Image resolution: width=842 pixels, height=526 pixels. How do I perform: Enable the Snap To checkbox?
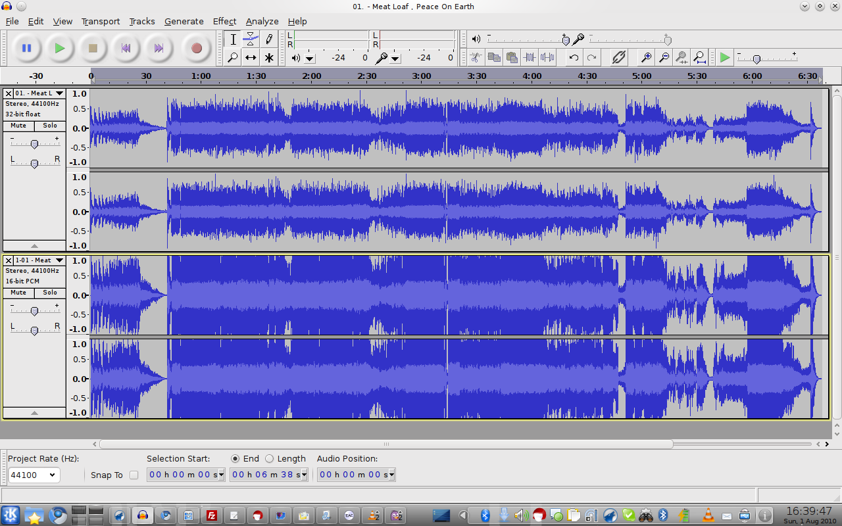[x=134, y=475]
